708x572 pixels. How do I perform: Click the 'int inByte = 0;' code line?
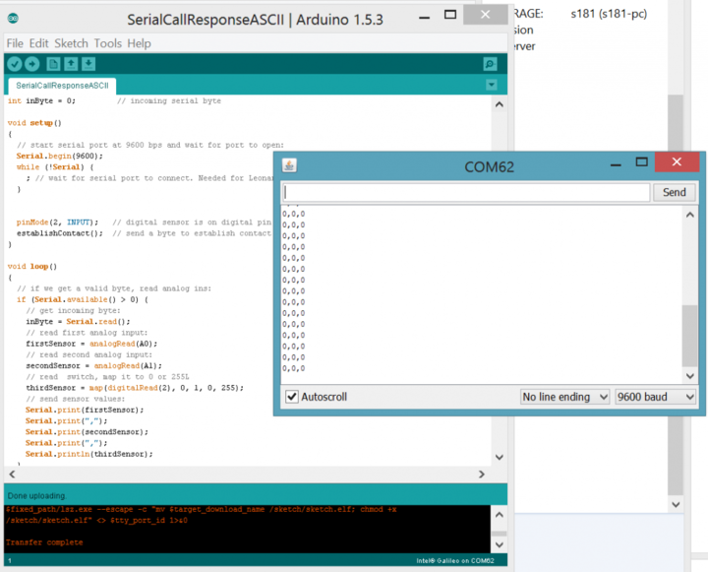point(41,100)
